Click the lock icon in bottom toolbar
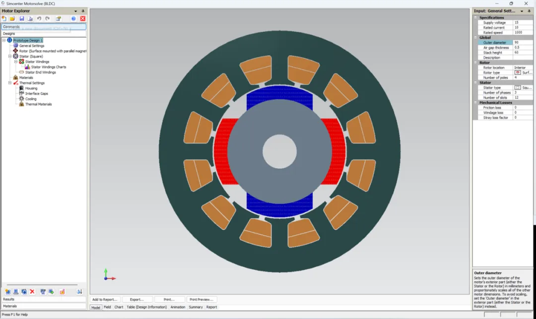Screen dimensions: 536x319 62,291
